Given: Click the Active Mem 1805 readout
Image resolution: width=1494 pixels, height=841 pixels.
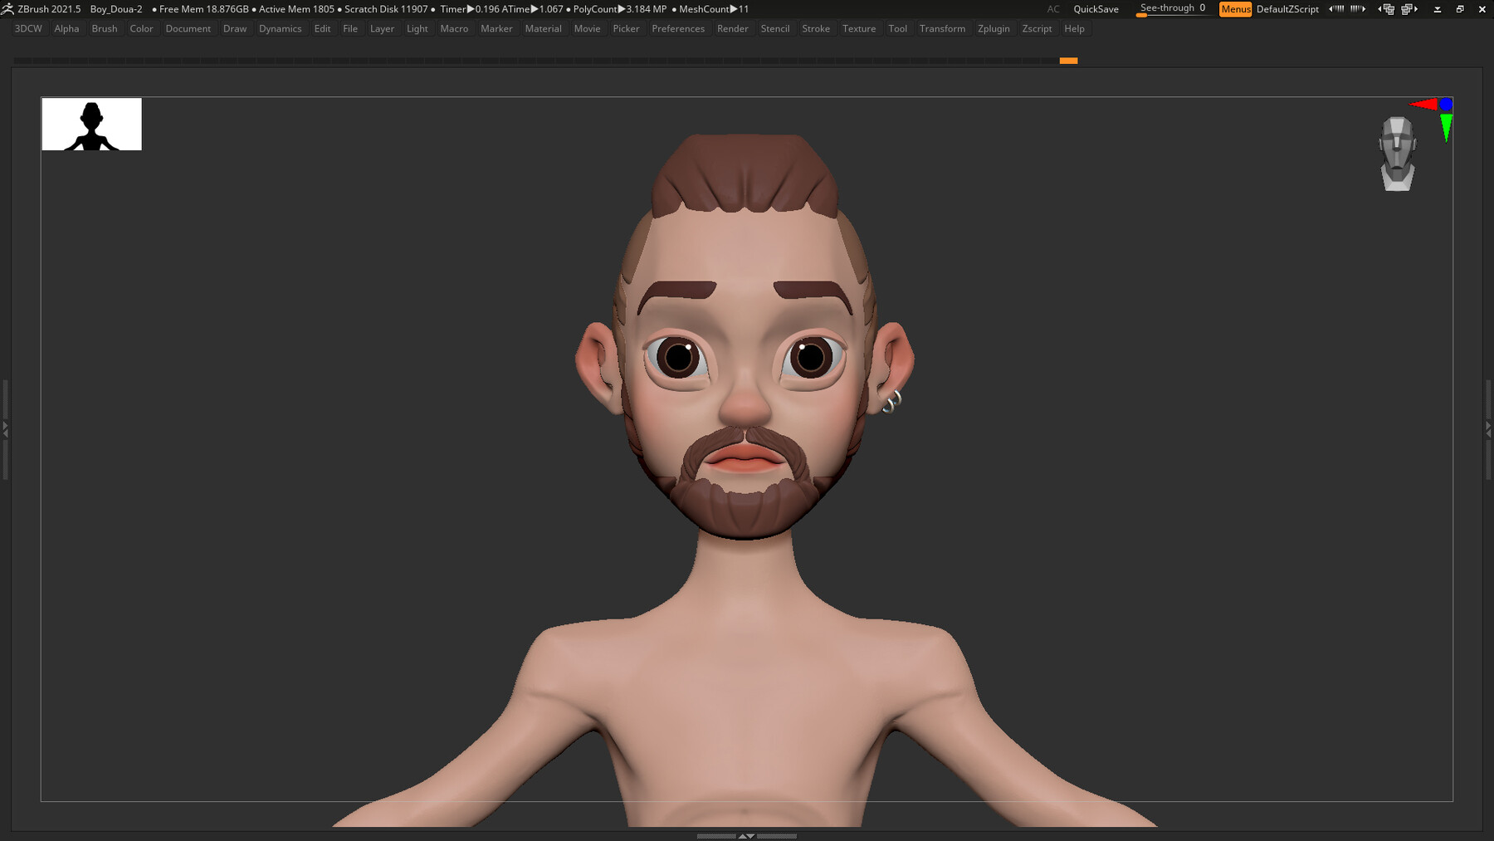Looking at the screenshot, I should (x=296, y=9).
